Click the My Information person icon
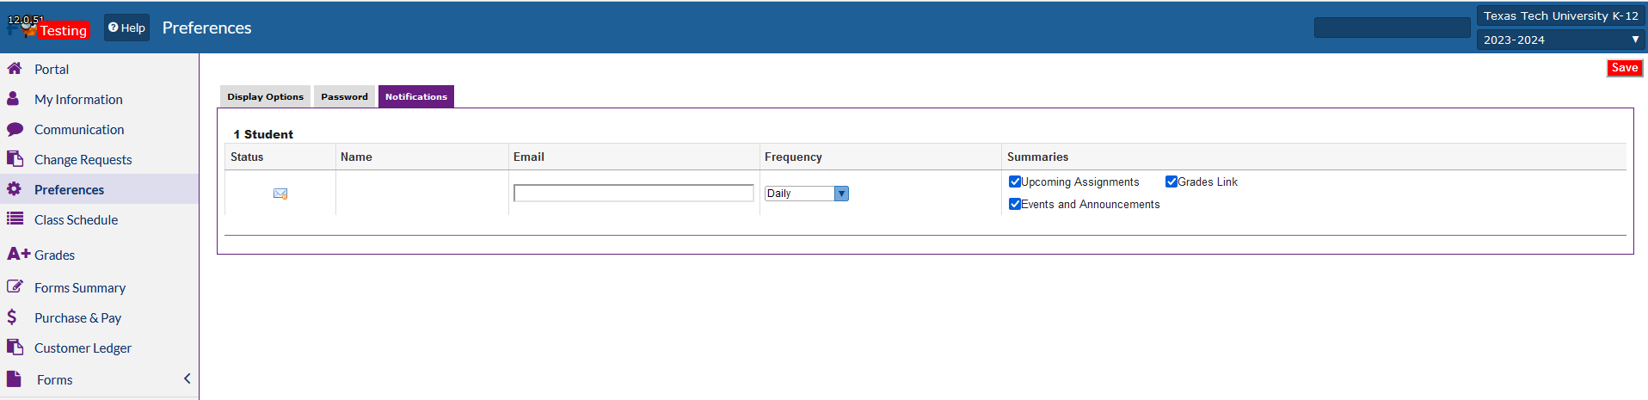Image resolution: width=1648 pixels, height=400 pixels. [13, 99]
